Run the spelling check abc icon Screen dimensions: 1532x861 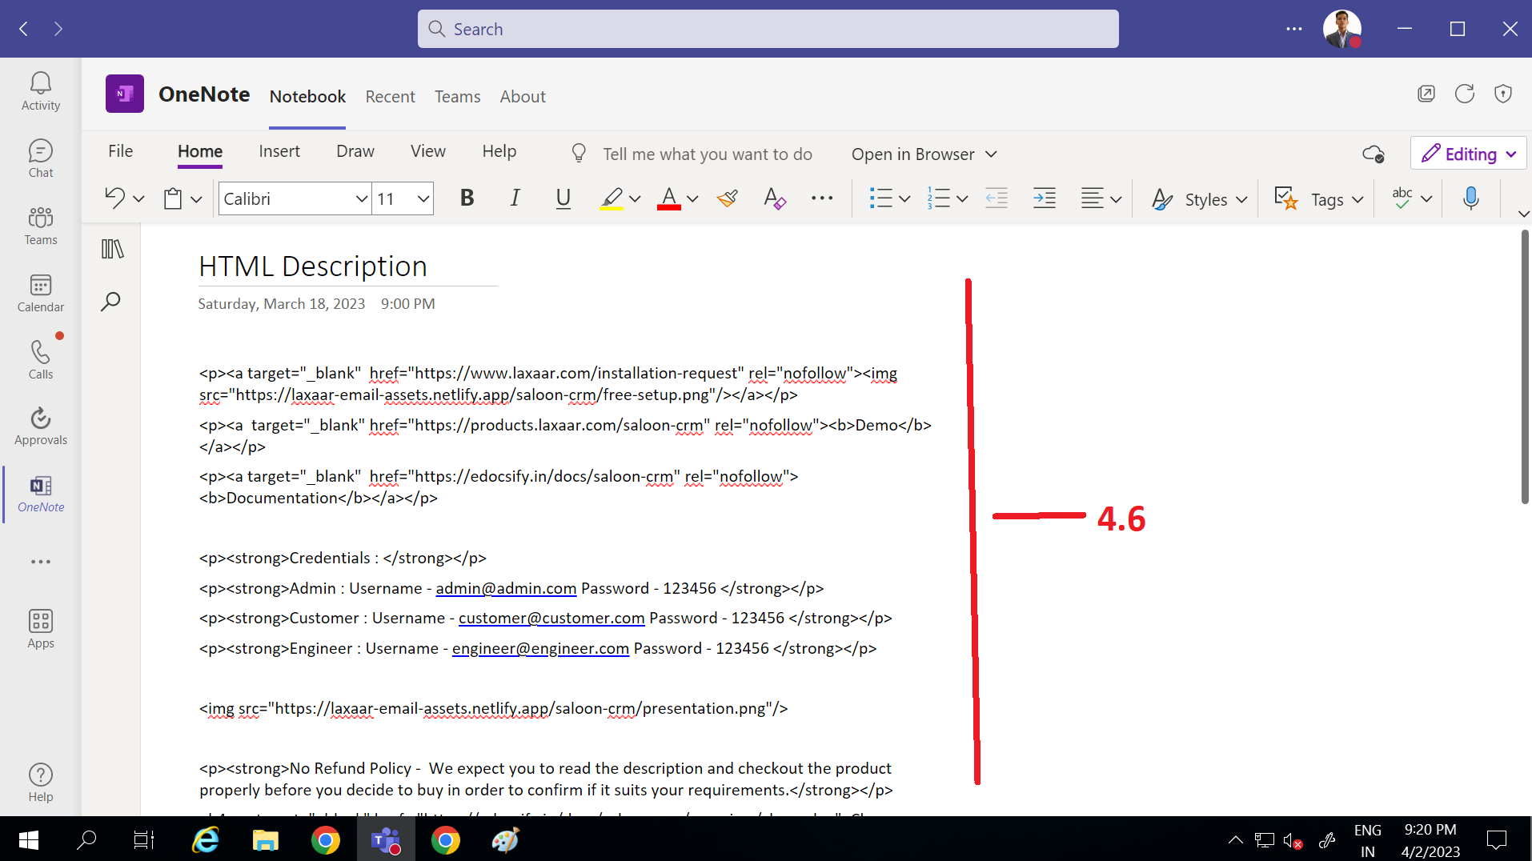tap(1402, 198)
